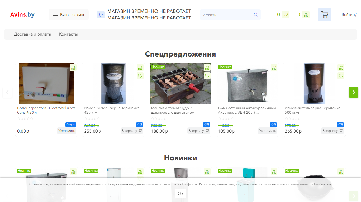
Task: Compare fourth product in Новинки row
Action: click(x=274, y=171)
